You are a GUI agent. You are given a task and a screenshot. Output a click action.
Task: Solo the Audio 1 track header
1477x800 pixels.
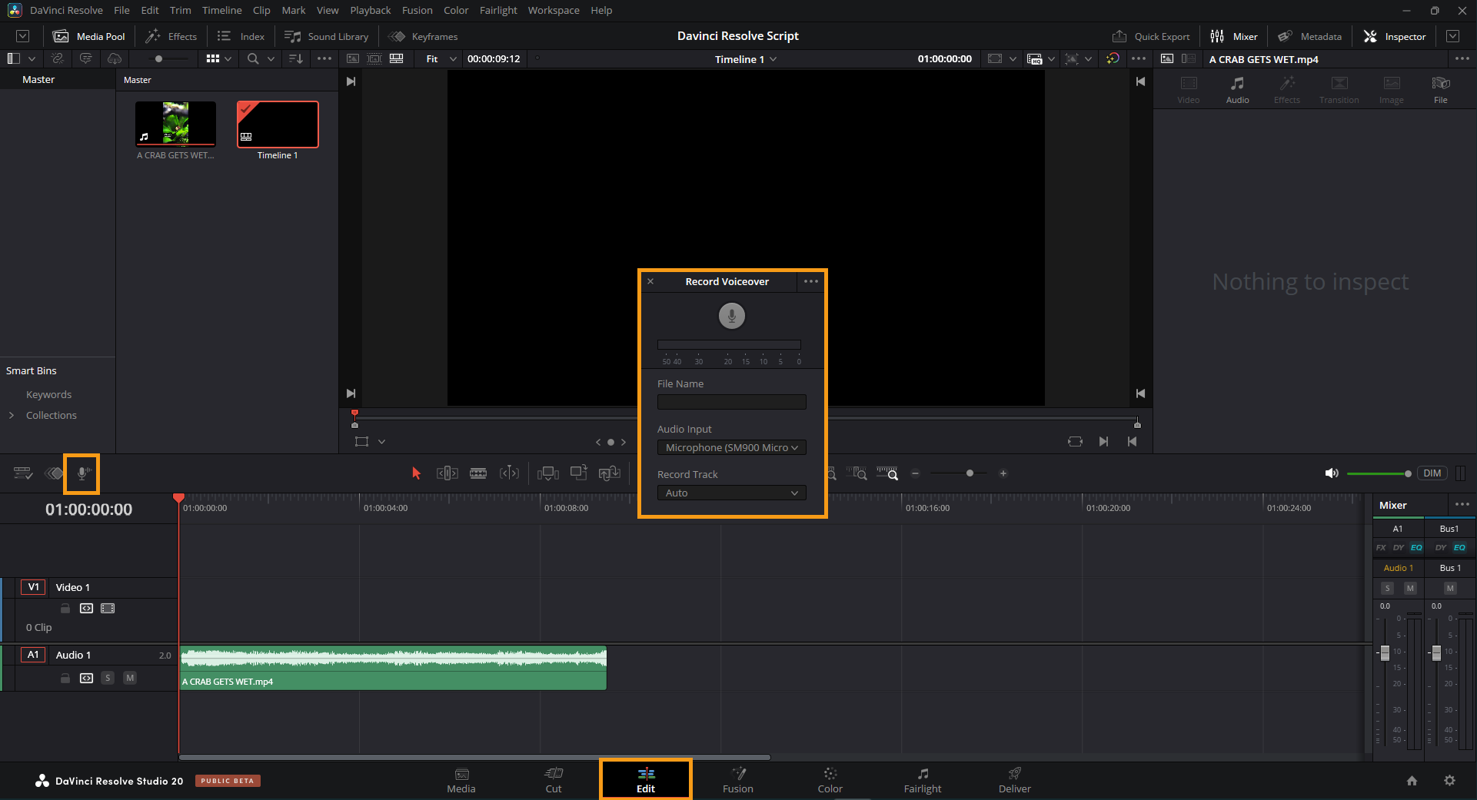108,678
